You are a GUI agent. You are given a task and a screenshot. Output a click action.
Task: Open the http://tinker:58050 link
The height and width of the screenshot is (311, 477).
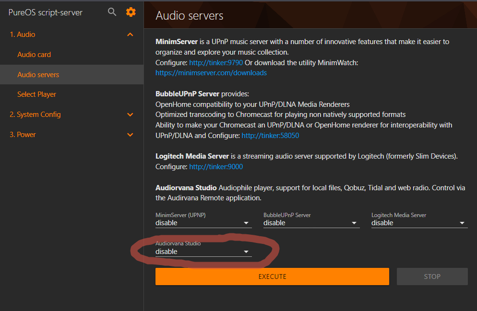pos(271,136)
